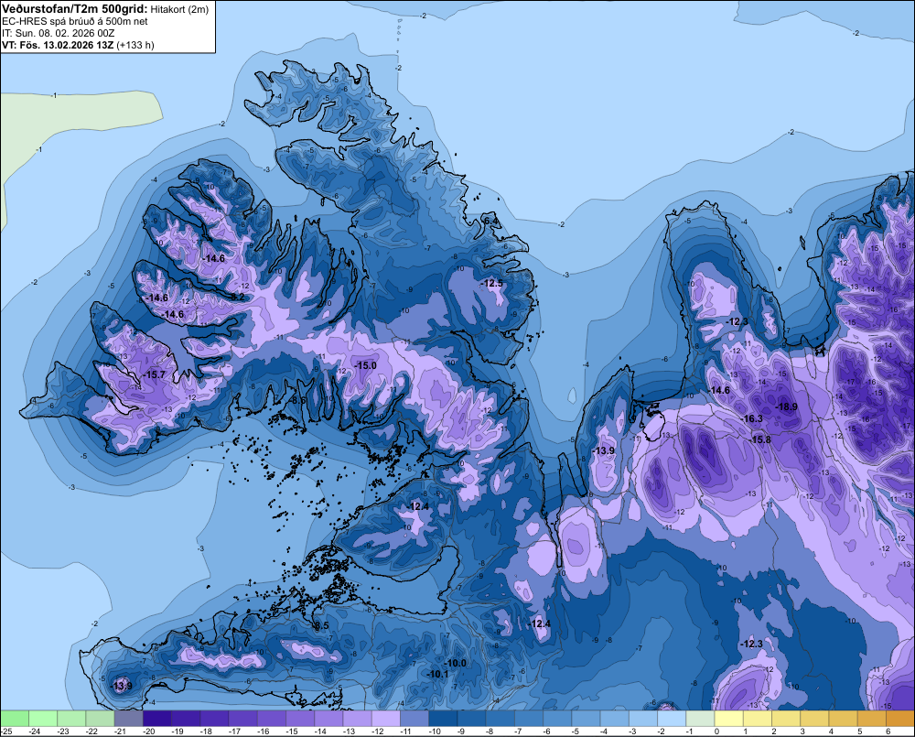Image resolution: width=915 pixels, height=737 pixels.
Task: Click the light yellow swatch between legend labels 0 and 1
Action: pyautogui.click(x=729, y=718)
